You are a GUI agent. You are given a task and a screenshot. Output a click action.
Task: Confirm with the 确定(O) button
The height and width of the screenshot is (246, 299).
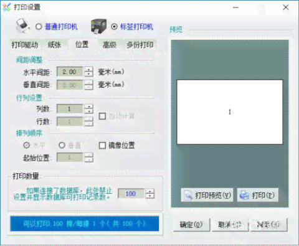click(191, 225)
